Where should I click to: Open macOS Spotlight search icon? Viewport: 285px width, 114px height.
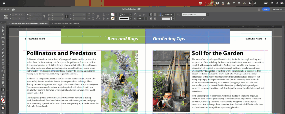click(277, 3)
